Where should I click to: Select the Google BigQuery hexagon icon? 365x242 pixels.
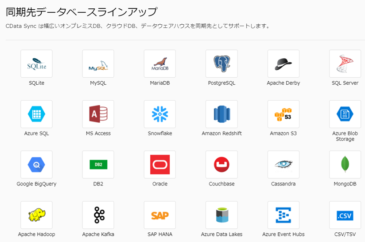point(37,165)
